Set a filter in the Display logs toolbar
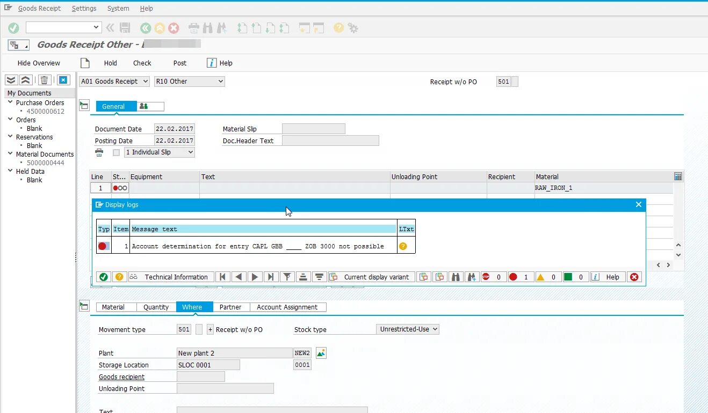 (287, 277)
